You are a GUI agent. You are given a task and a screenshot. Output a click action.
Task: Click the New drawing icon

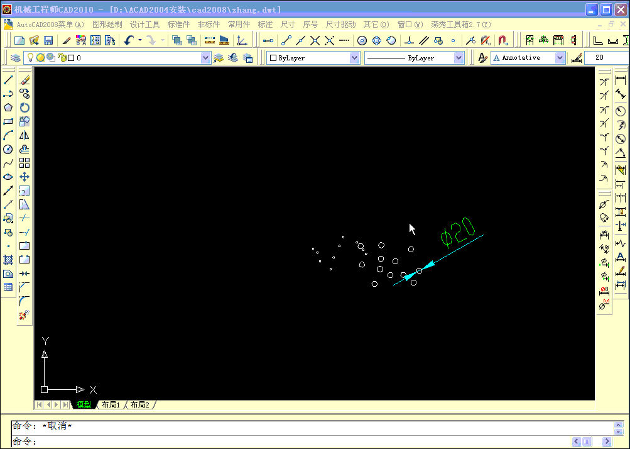(x=19, y=40)
